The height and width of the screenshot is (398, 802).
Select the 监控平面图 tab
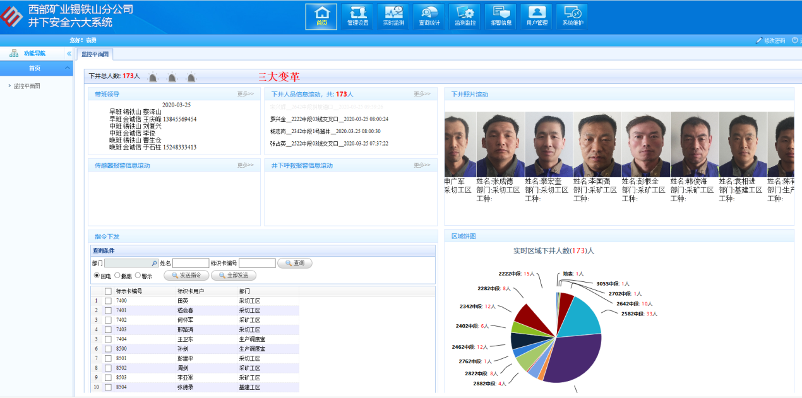pyautogui.click(x=95, y=54)
